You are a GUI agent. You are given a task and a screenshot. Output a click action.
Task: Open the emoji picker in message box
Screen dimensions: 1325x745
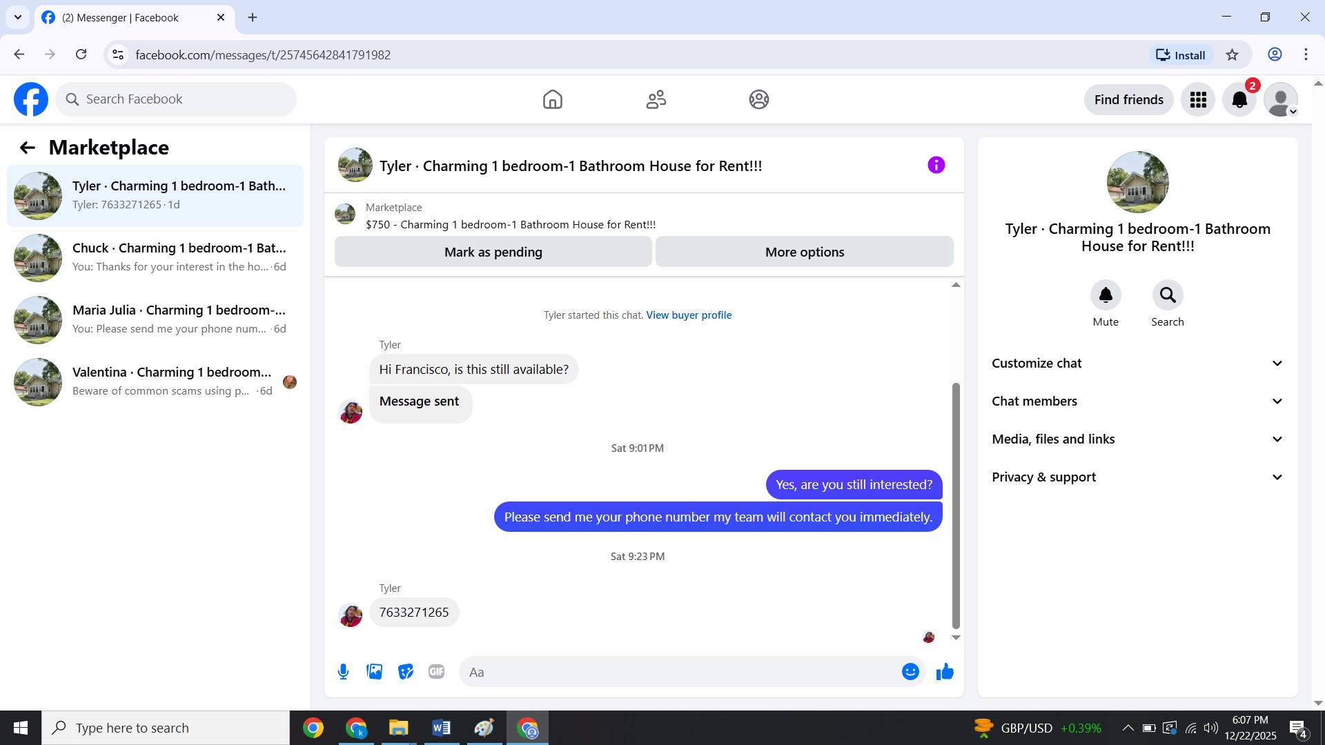[910, 672]
